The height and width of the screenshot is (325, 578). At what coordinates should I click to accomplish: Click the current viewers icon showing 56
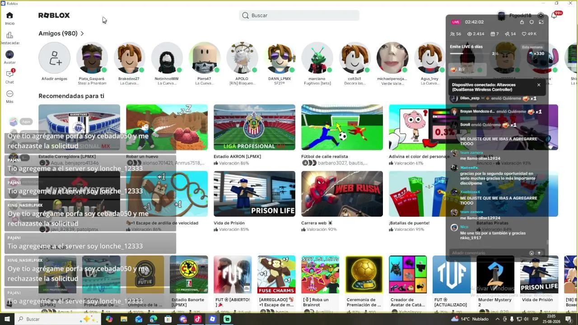point(453,34)
